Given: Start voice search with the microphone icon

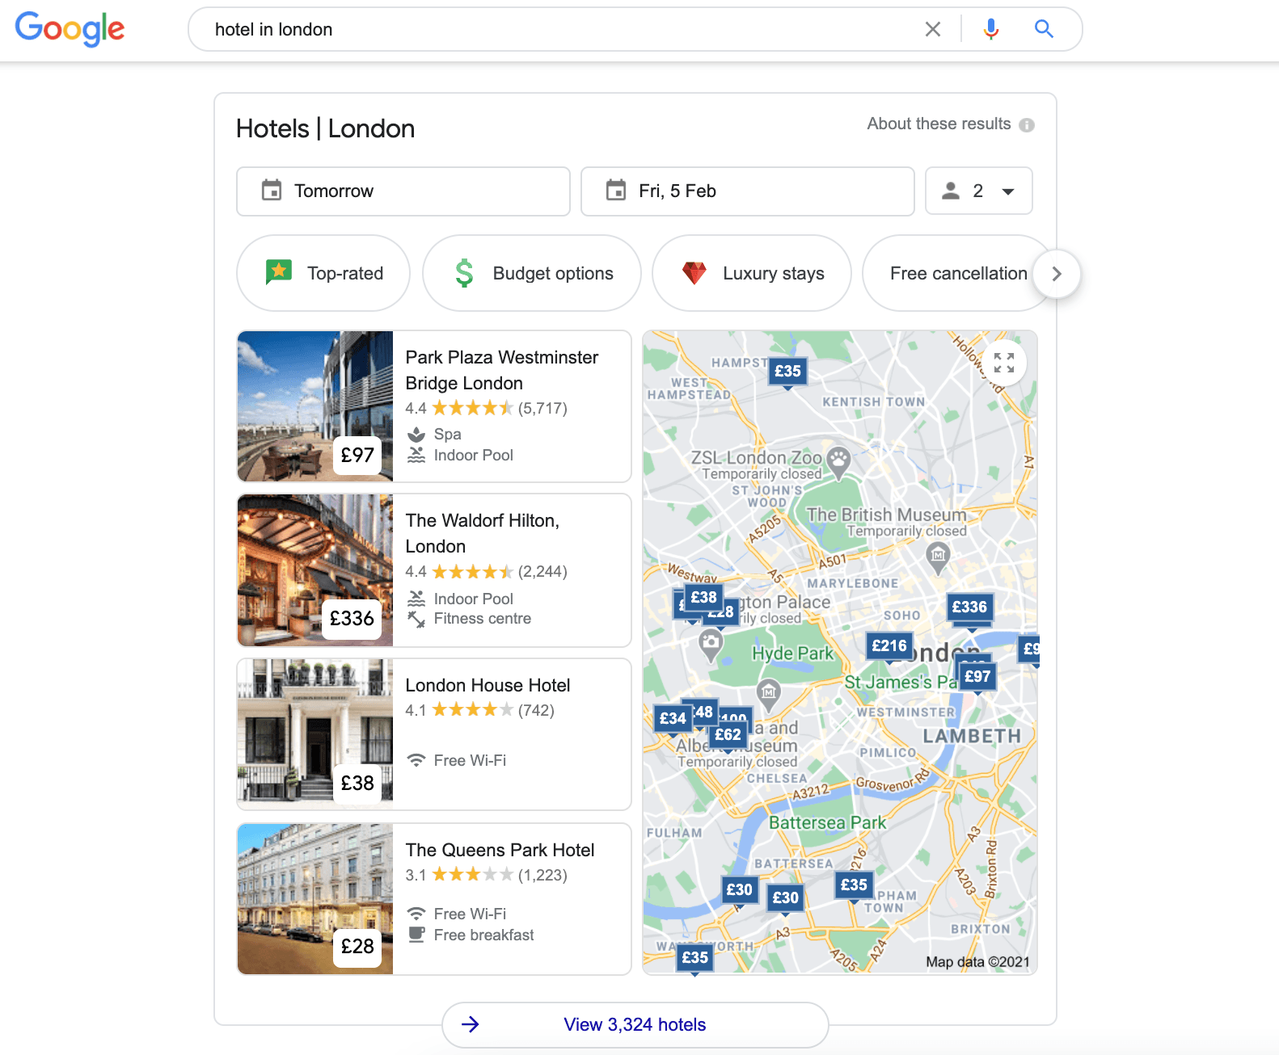Looking at the screenshot, I should [990, 29].
